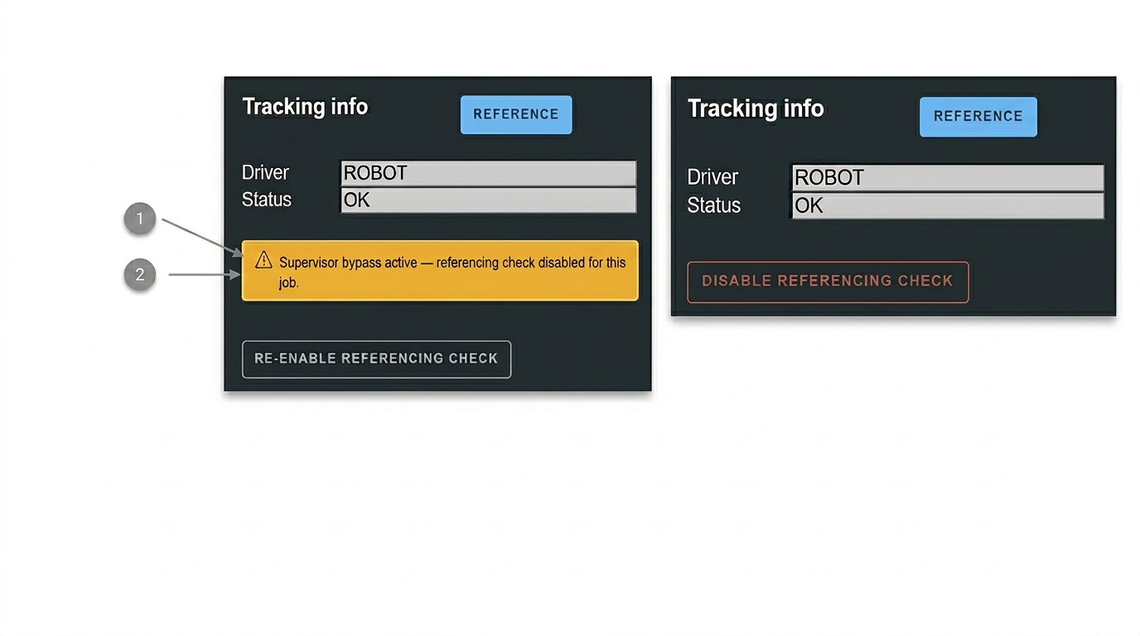Screen dimensions: 1140x636
Task: Click the warning triangle icon in bypass banner
Action: (263, 260)
